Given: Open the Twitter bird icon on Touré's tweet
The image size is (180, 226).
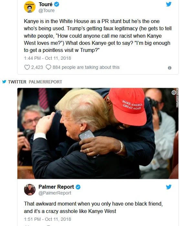Looking at the screenshot, I should (x=169, y=4).
